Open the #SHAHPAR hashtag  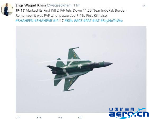[43, 21]
